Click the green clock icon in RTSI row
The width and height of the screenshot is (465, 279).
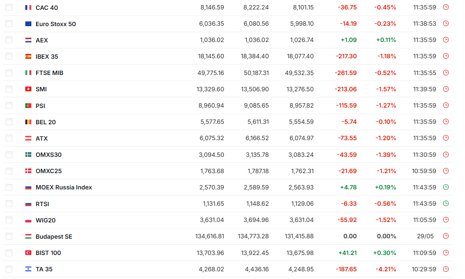(446, 204)
